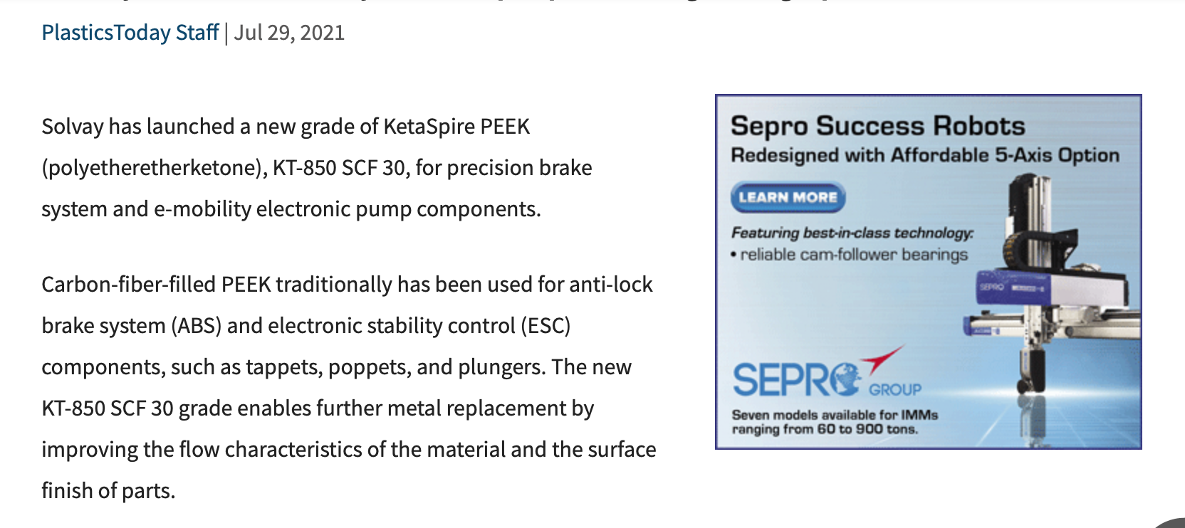Image resolution: width=1185 pixels, height=528 pixels.
Task: Click the 'Redesigned with Affordable 5-Axis Option' tagline
Action: click(925, 155)
